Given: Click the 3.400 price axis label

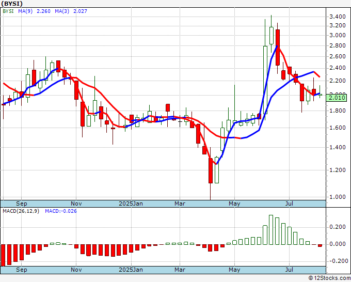Looking at the screenshot, I should click(338, 17).
